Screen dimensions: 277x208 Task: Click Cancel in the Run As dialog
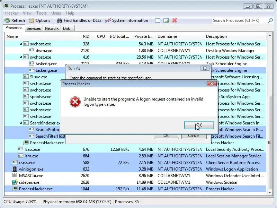pos(194,136)
